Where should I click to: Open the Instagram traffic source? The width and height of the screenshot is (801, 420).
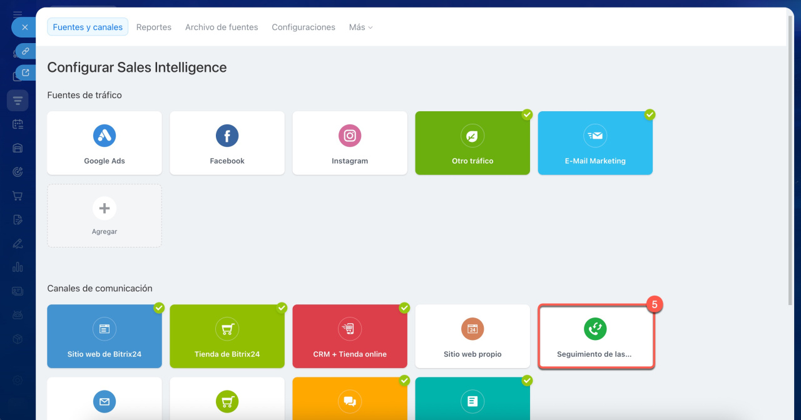tap(350, 143)
